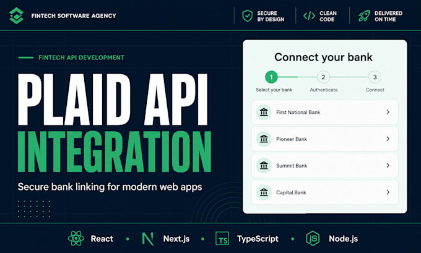Viewport: 421px width, 253px height.
Task: Click the bank icon beside Pioneer Bank
Action: (x=264, y=139)
